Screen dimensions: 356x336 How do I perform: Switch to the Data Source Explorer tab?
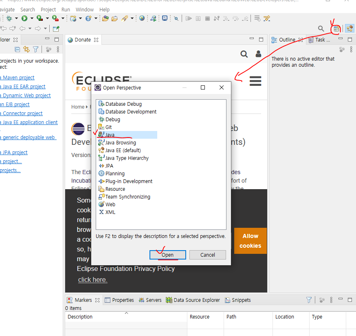tap(193, 300)
